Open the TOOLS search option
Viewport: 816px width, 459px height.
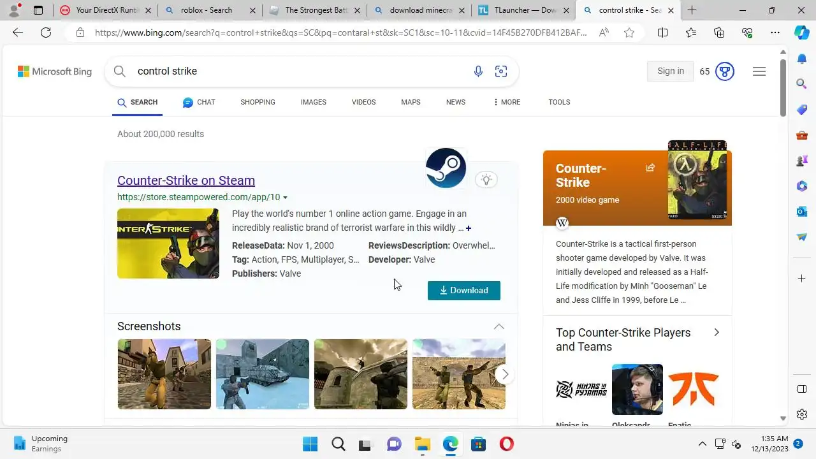coord(559,102)
